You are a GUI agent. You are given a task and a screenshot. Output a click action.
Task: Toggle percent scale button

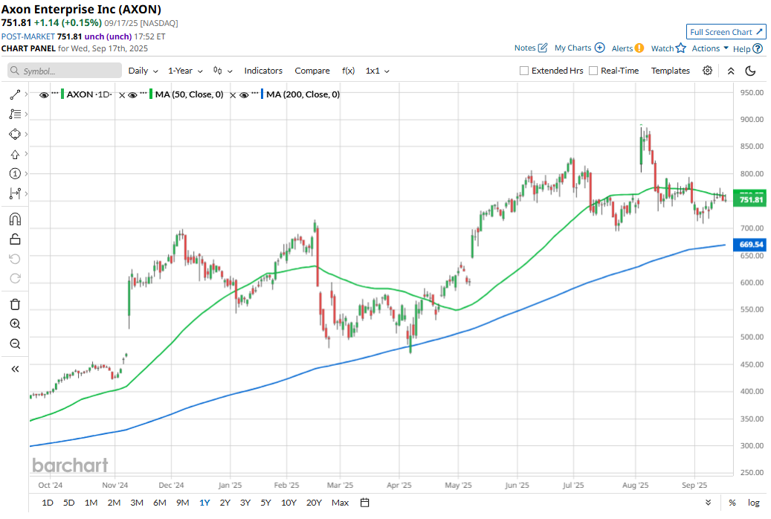coord(732,503)
